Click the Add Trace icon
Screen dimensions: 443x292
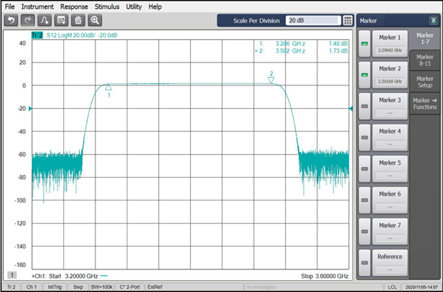tap(44, 20)
